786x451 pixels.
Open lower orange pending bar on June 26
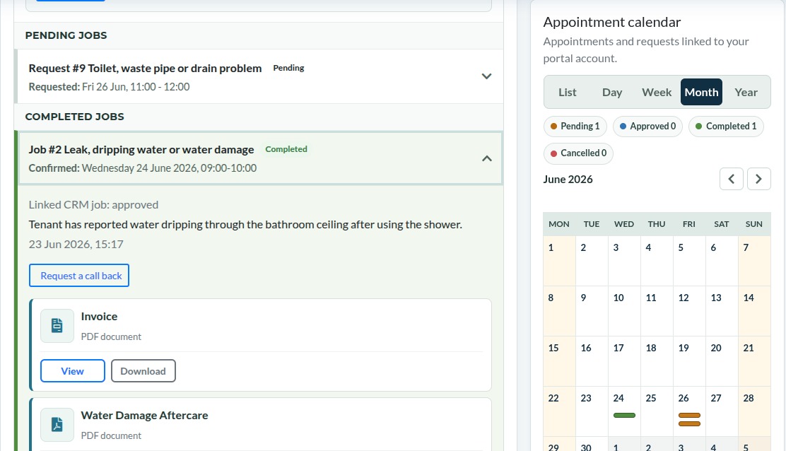pos(689,424)
